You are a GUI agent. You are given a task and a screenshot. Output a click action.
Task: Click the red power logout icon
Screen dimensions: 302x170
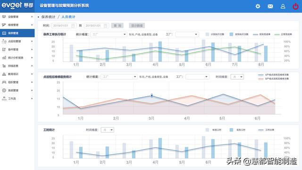point(295,6)
